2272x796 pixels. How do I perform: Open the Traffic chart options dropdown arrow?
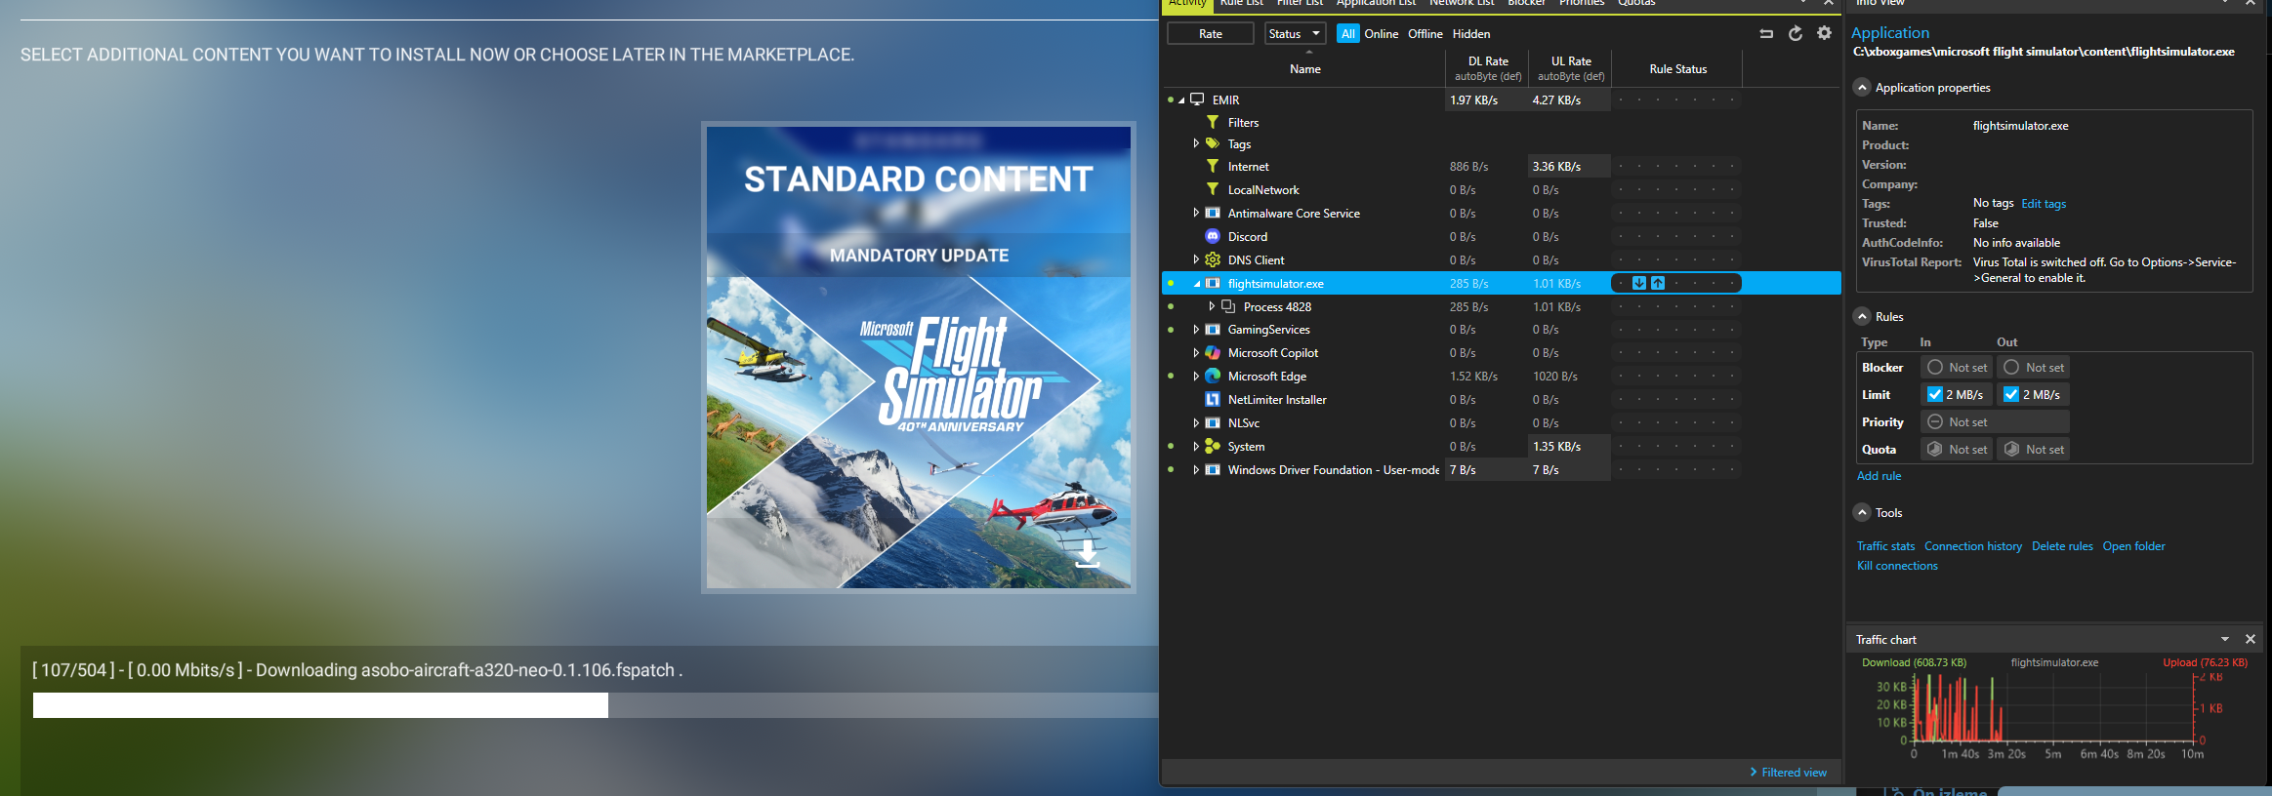(2225, 640)
